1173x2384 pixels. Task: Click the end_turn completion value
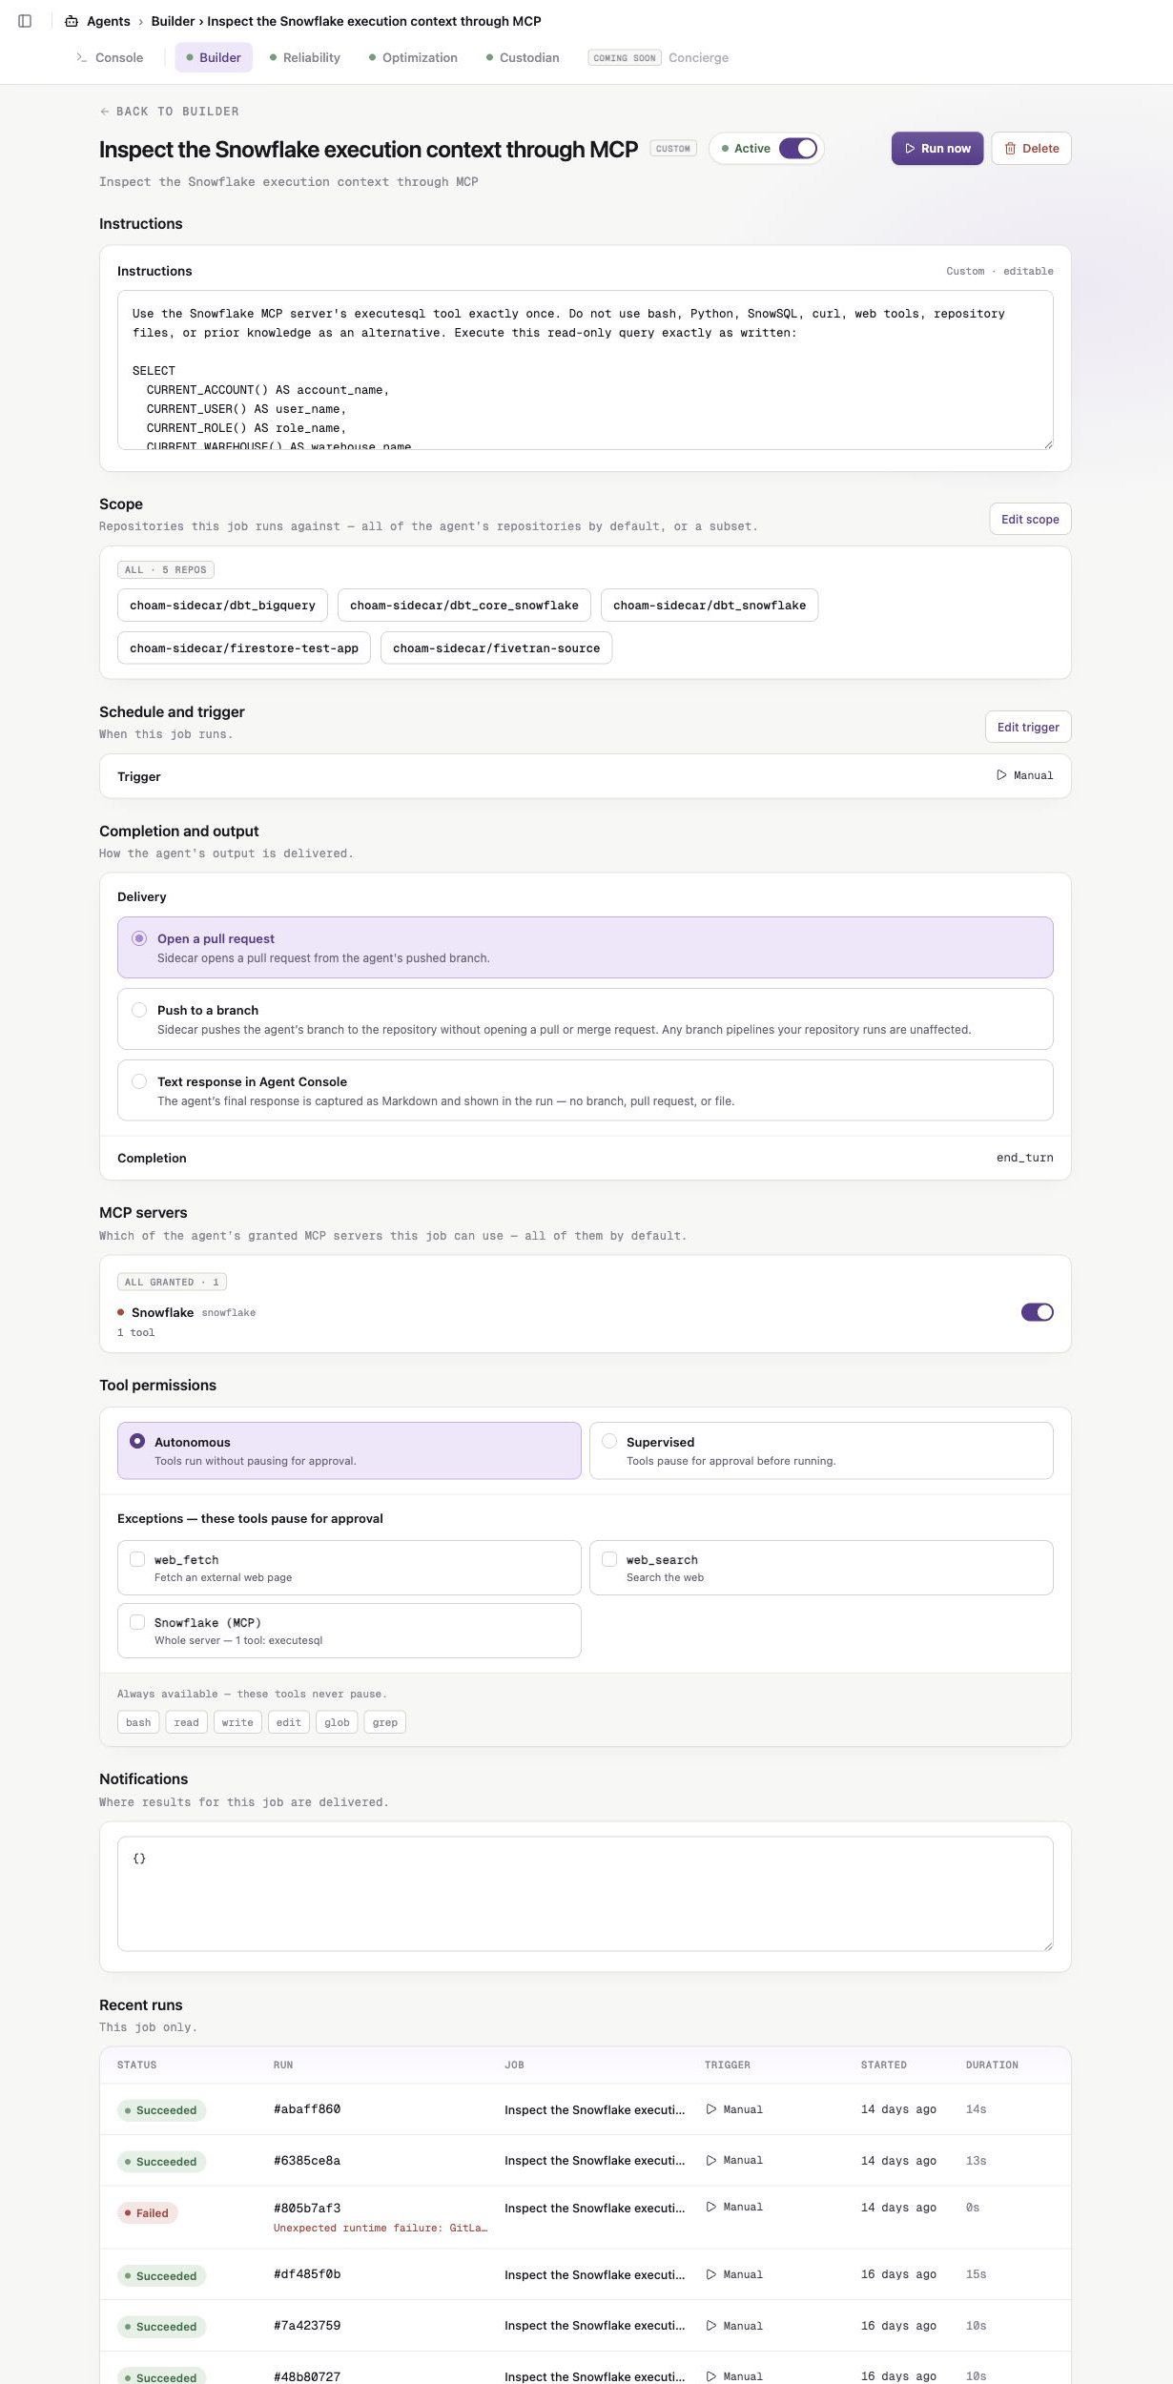click(x=1025, y=1158)
